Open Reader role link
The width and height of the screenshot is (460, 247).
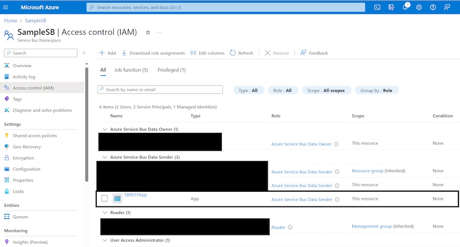278,227
